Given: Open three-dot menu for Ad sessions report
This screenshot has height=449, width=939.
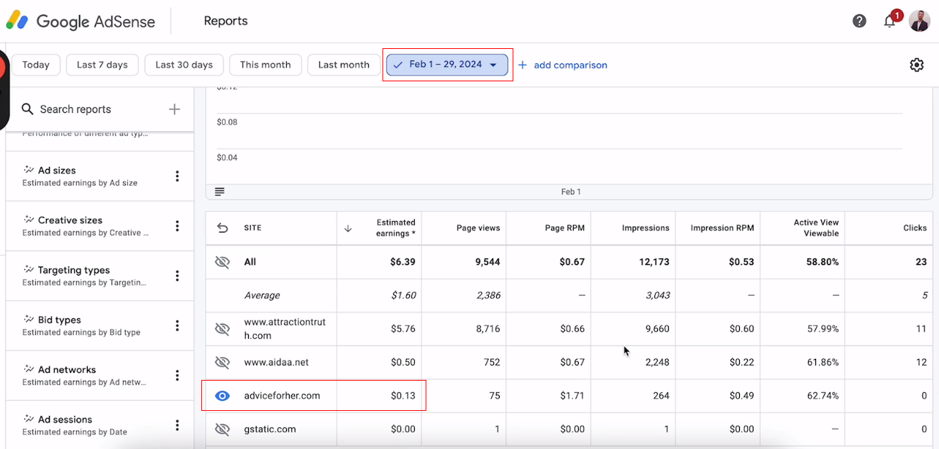Looking at the screenshot, I should click(x=177, y=425).
